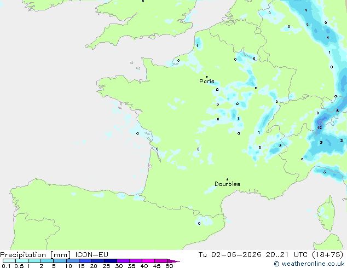Click the 'Tu' weekday abbreviation
The image size is (347, 268).
click(x=203, y=255)
